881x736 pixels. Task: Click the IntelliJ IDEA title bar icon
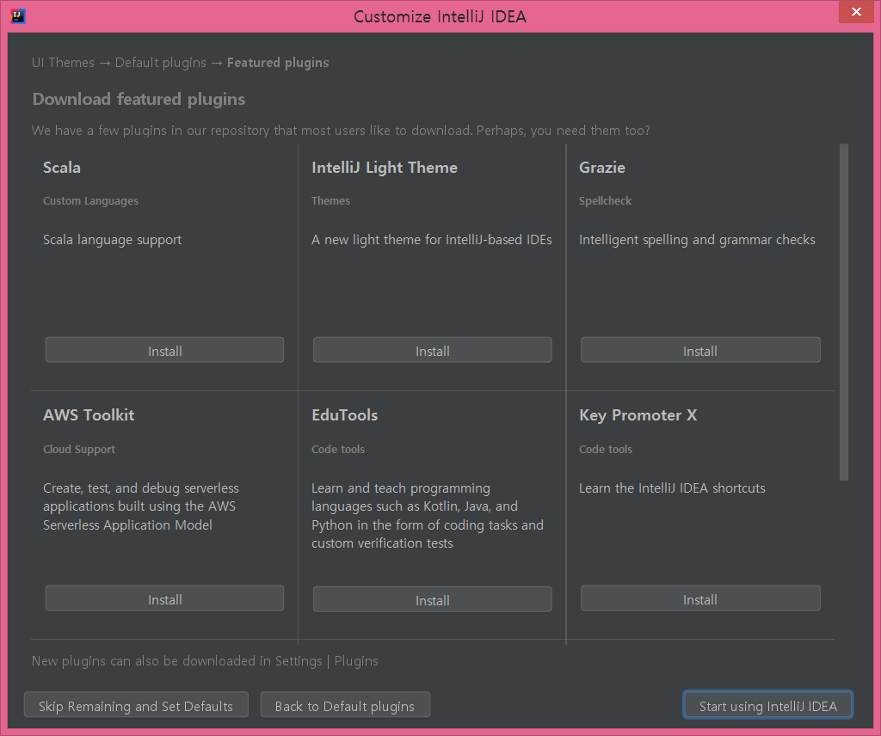click(17, 15)
